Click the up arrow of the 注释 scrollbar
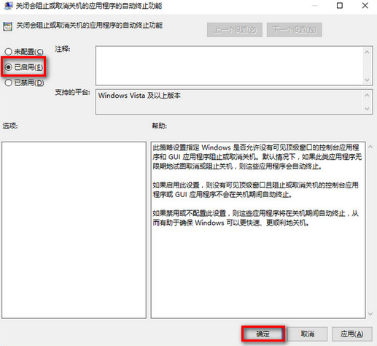This screenshot has height=346, width=377. coord(367,52)
